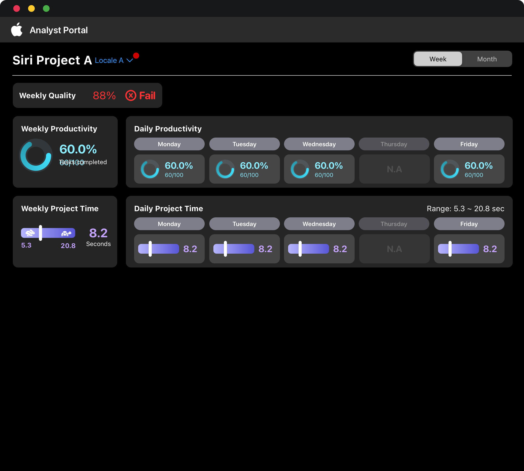
Task: Click Thursday's N.A project time card
Action: pos(394,249)
